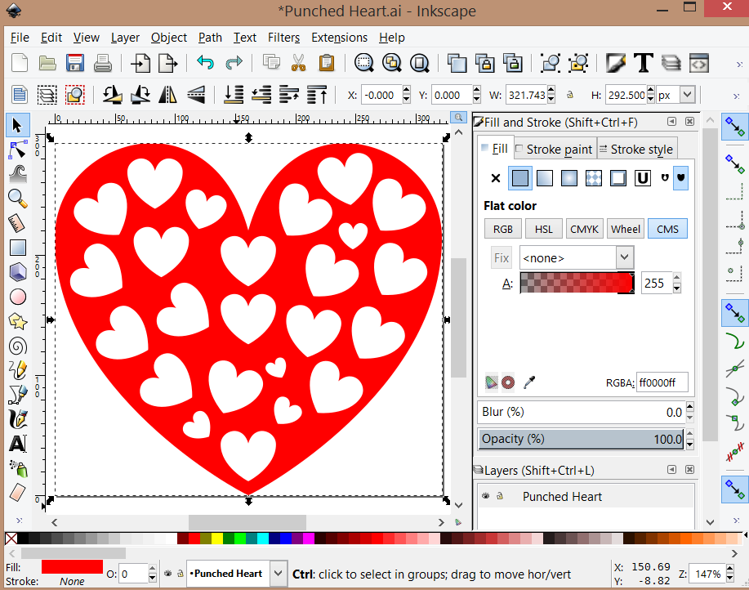Screen dimensions: 749x590
Task: Pick the Zoom tool in the toolbox
Action: (17, 198)
